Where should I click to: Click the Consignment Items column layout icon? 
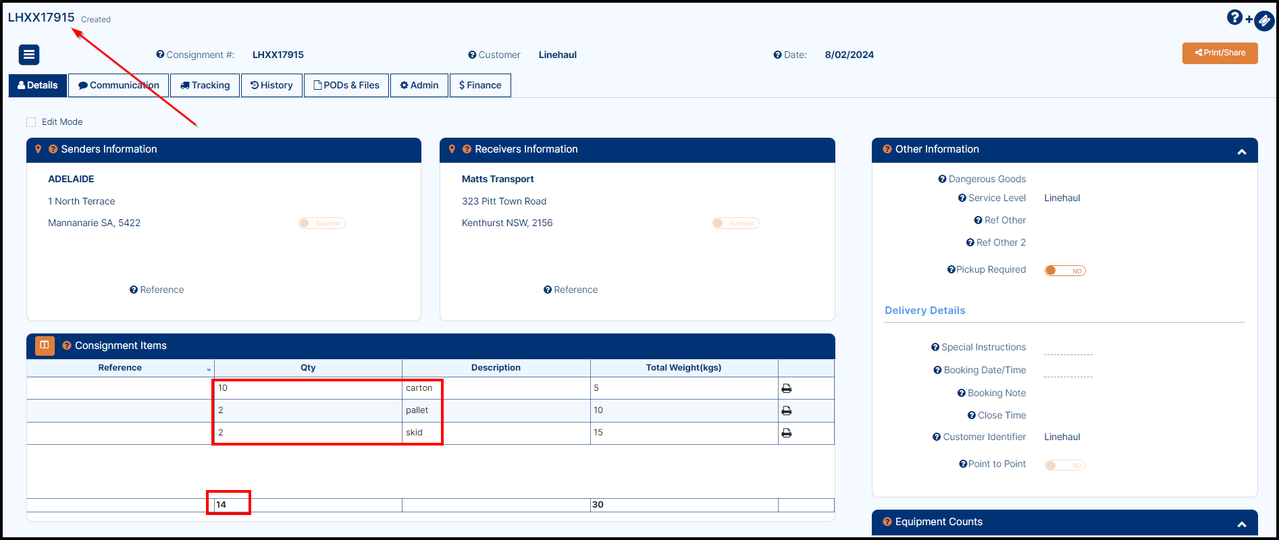pyautogui.click(x=45, y=346)
